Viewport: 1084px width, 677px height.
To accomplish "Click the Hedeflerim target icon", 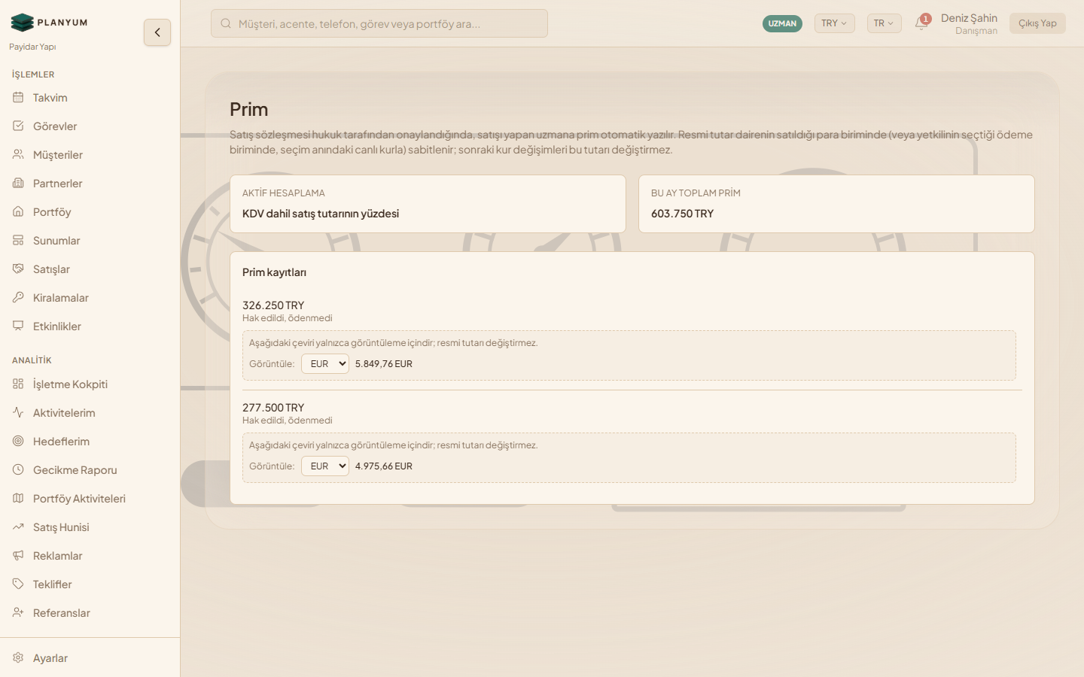I will point(18,442).
